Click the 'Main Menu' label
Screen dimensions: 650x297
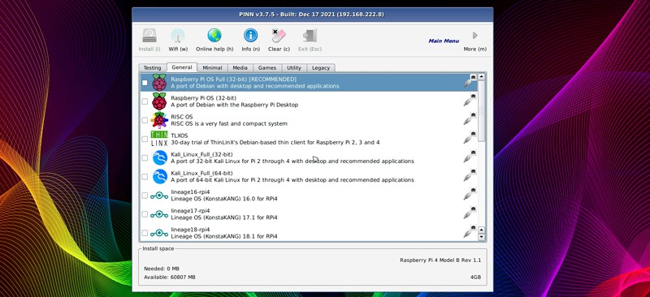pyautogui.click(x=444, y=41)
